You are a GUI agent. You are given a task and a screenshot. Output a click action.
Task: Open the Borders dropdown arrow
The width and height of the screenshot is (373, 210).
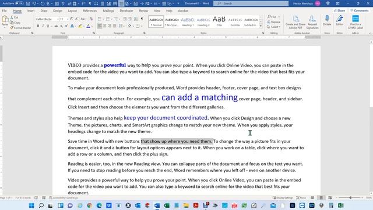coord(142,26)
